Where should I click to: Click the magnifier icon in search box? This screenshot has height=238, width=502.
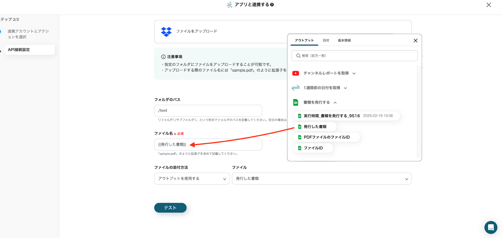[298, 56]
